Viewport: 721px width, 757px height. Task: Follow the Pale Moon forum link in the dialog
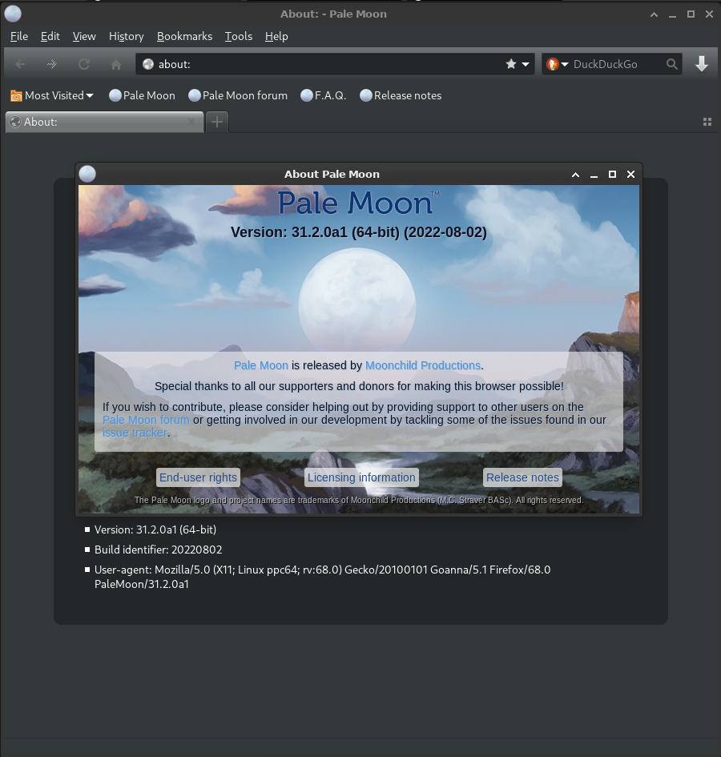click(146, 420)
